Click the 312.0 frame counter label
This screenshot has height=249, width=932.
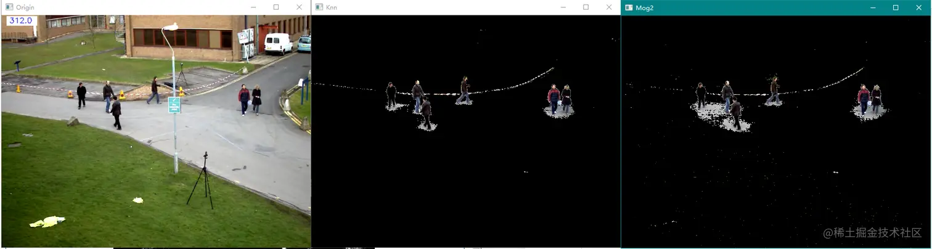click(20, 20)
